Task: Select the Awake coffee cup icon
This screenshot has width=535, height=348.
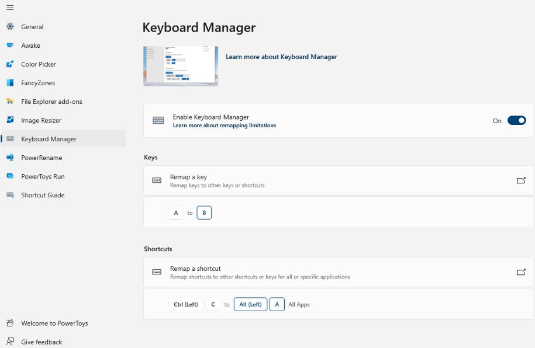Action: pos(11,46)
